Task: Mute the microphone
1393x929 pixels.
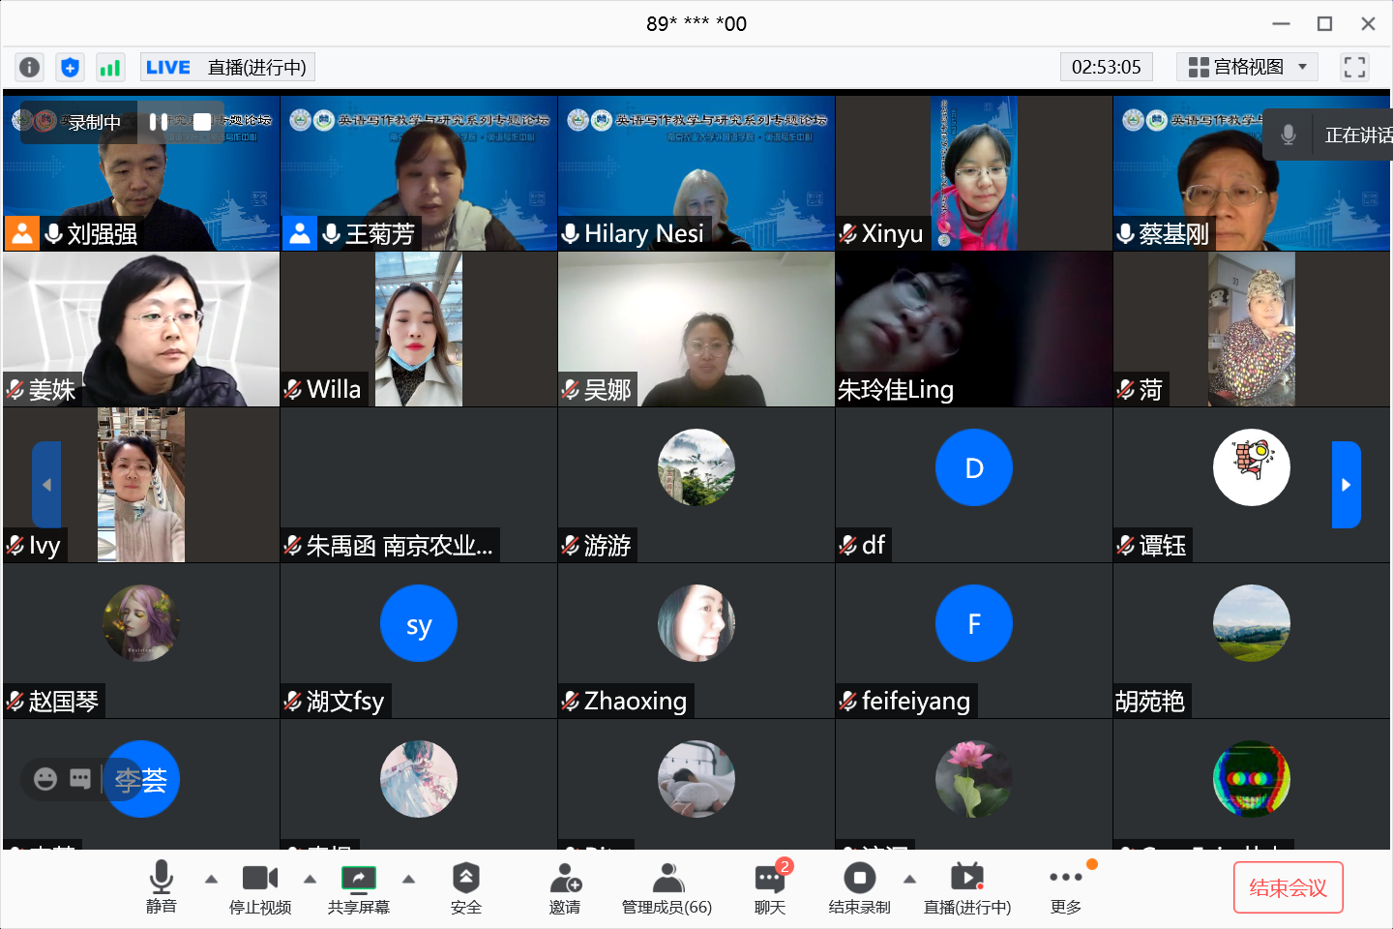Action: click(x=162, y=887)
